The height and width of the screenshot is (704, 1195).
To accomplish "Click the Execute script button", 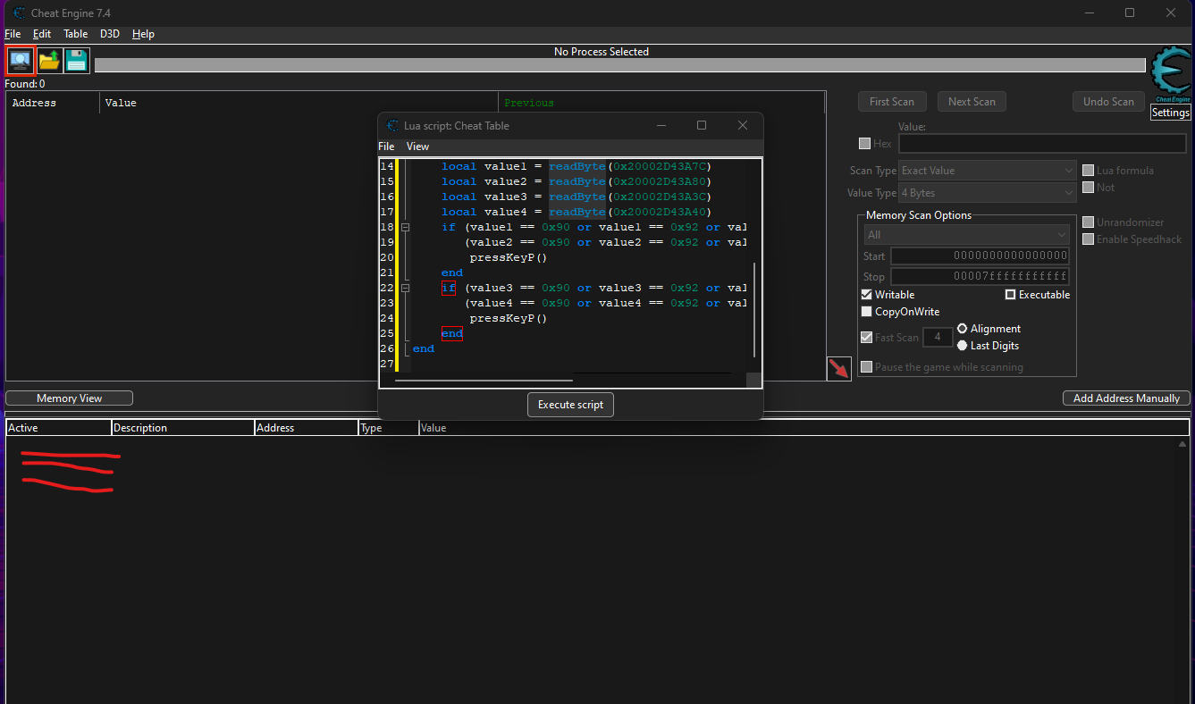I will pos(570,405).
